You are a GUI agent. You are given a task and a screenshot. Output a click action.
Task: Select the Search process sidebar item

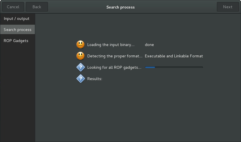pyautogui.click(x=18, y=30)
